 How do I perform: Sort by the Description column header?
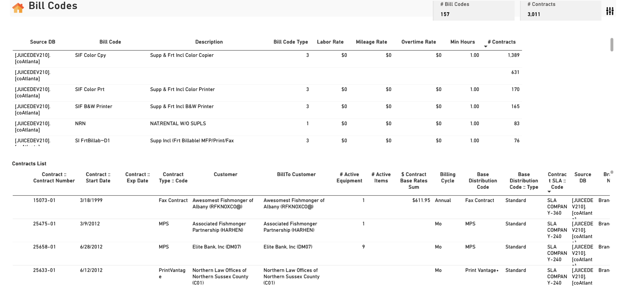click(209, 42)
